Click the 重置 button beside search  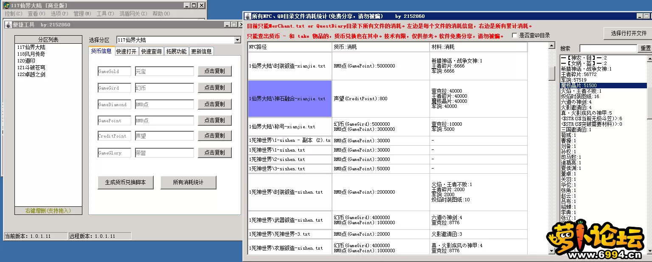point(645,48)
